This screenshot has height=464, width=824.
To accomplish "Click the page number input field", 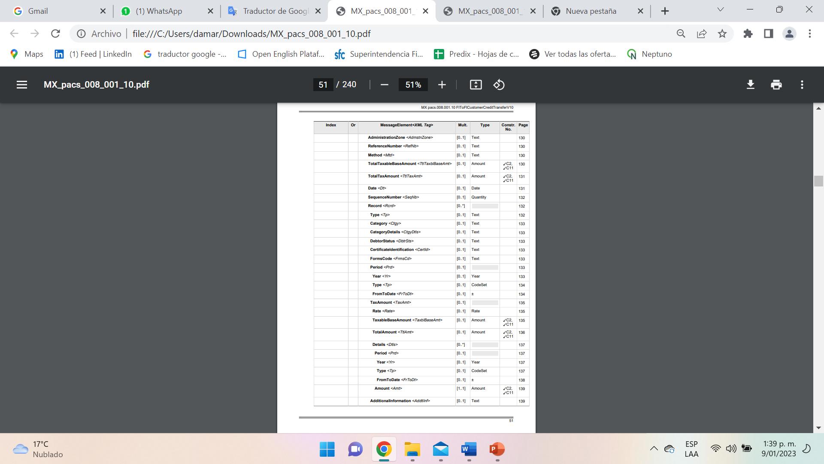I will pos(323,85).
